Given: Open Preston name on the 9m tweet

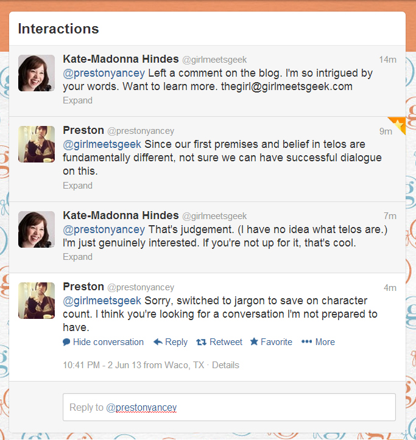Looking at the screenshot, I should [x=83, y=130].
